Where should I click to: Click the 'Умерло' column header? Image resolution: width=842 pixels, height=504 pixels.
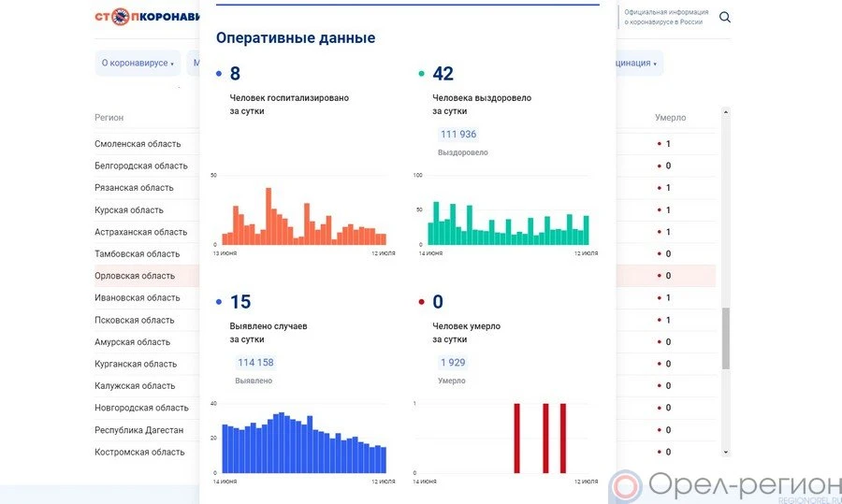[x=670, y=118]
